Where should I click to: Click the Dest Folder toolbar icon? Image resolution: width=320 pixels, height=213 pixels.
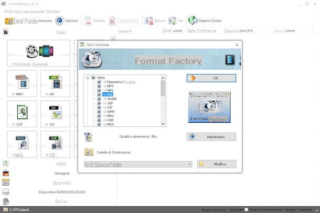(9, 21)
